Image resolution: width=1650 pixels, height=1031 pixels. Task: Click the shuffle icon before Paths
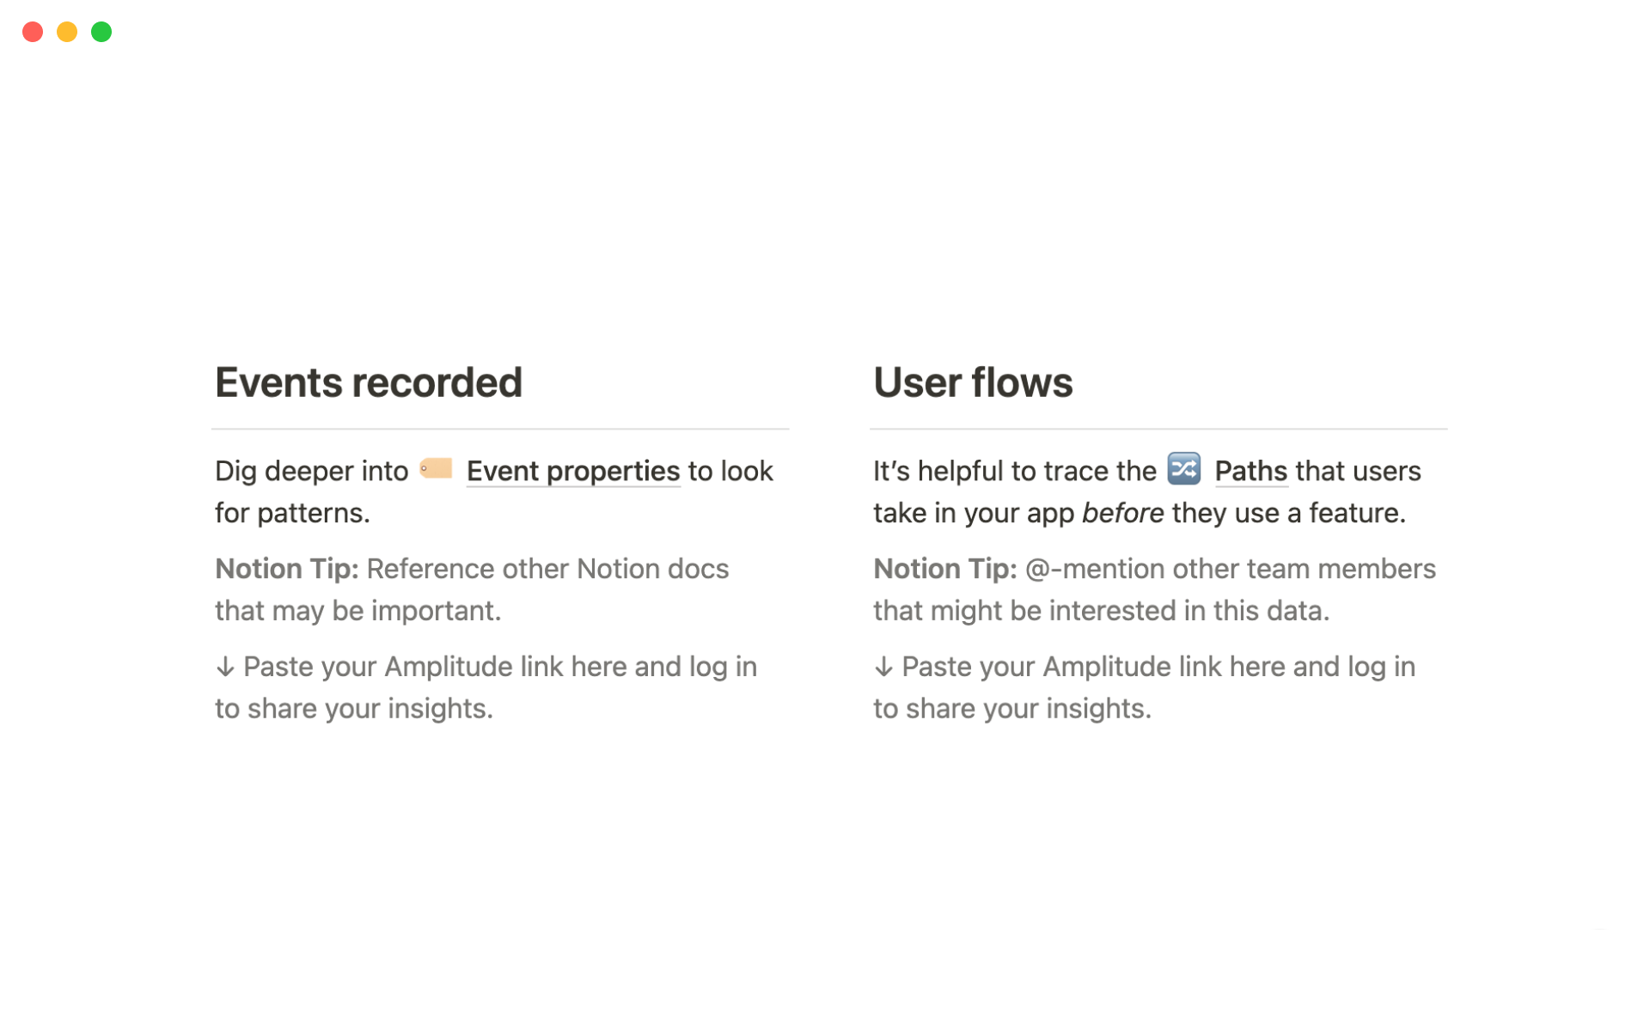pos(1183,469)
